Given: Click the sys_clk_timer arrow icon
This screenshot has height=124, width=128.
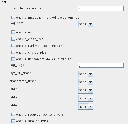Looking at the screenshot, I should 91,74.
